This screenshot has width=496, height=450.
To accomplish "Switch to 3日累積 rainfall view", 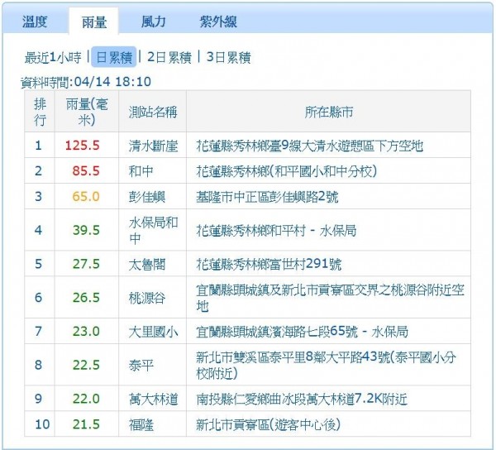I will 229,57.
